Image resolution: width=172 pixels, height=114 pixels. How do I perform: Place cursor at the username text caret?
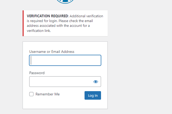[x=31, y=60]
